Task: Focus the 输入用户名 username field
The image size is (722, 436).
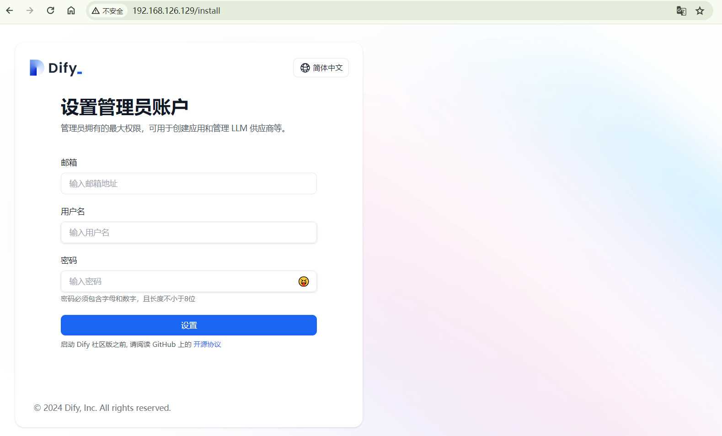Action: pos(189,232)
